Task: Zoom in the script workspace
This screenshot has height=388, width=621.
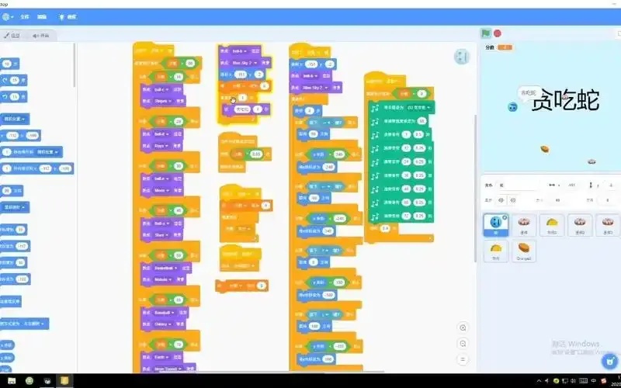Action: click(x=463, y=327)
